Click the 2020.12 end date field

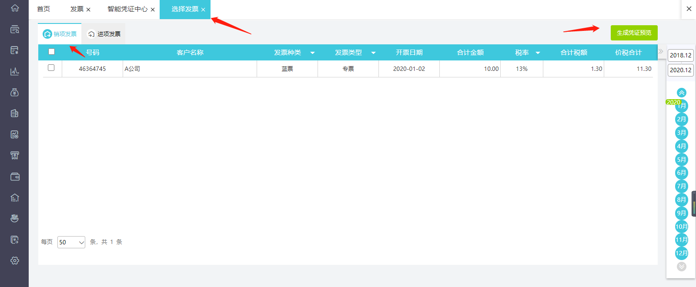point(681,70)
